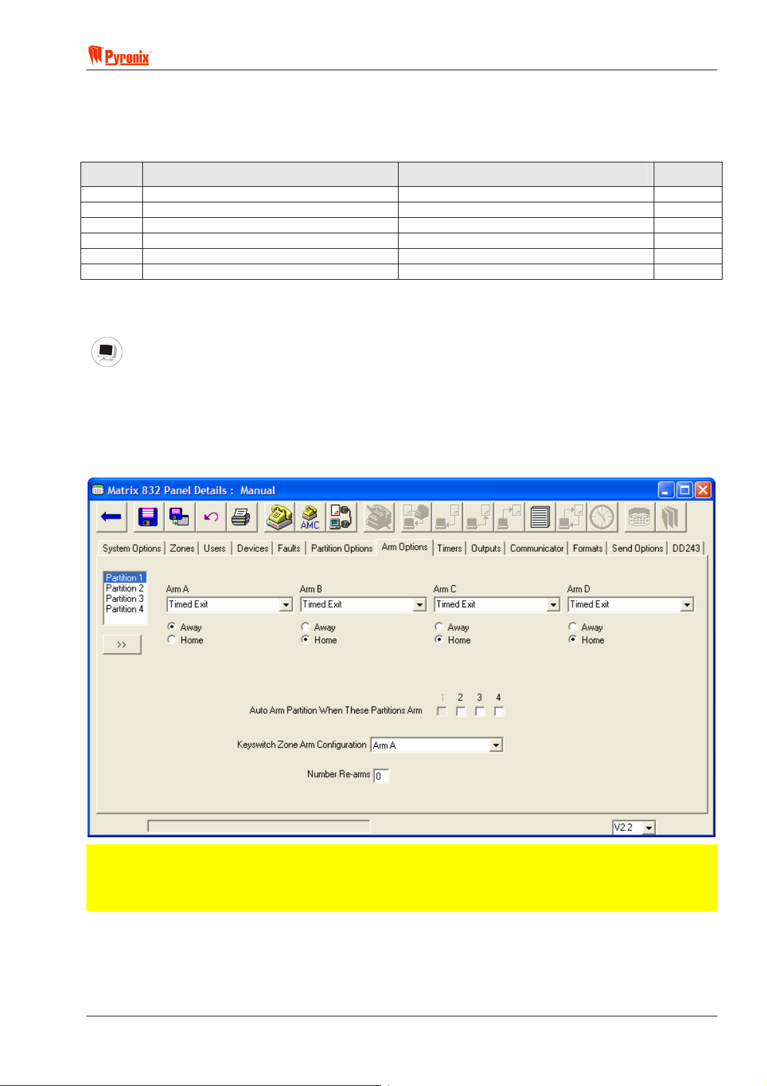This screenshot has height=1086, width=767.
Task: Click the PC-to-panel direct connect icon
Action: tap(341, 517)
